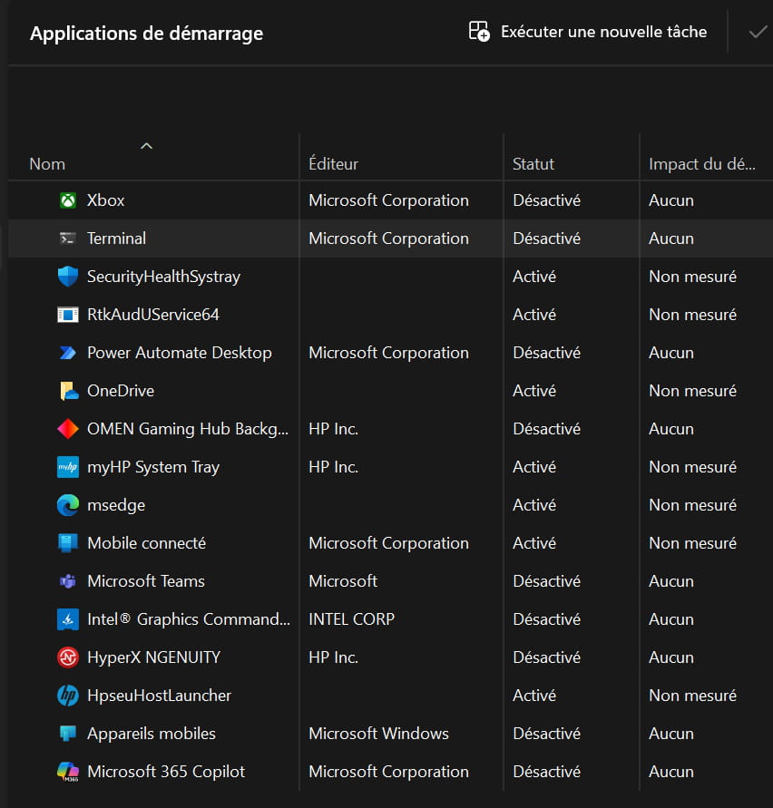
Task: Click the Microsoft 365 Copilot icon
Action: click(x=67, y=772)
